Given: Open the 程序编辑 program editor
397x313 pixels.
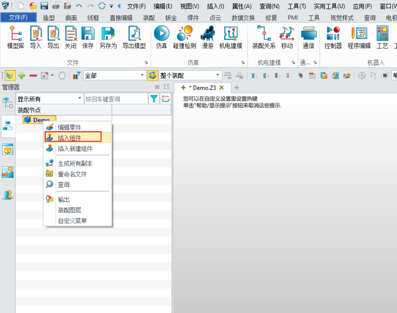Looking at the screenshot, I should coord(359,34).
